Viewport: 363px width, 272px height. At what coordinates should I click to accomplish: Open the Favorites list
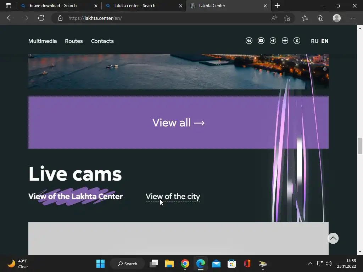(x=305, y=18)
